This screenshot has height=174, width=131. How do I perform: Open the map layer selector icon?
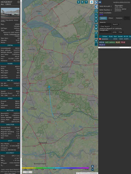pos(92,2)
